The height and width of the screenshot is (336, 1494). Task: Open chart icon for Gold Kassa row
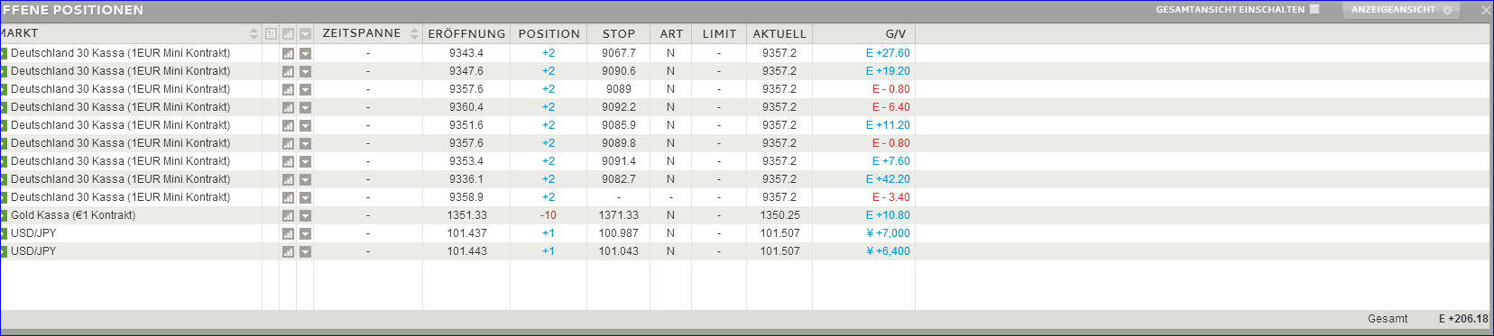pyautogui.click(x=288, y=215)
